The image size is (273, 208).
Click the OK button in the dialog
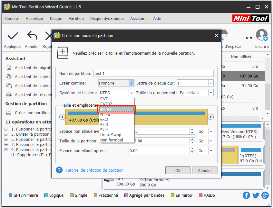(178, 170)
